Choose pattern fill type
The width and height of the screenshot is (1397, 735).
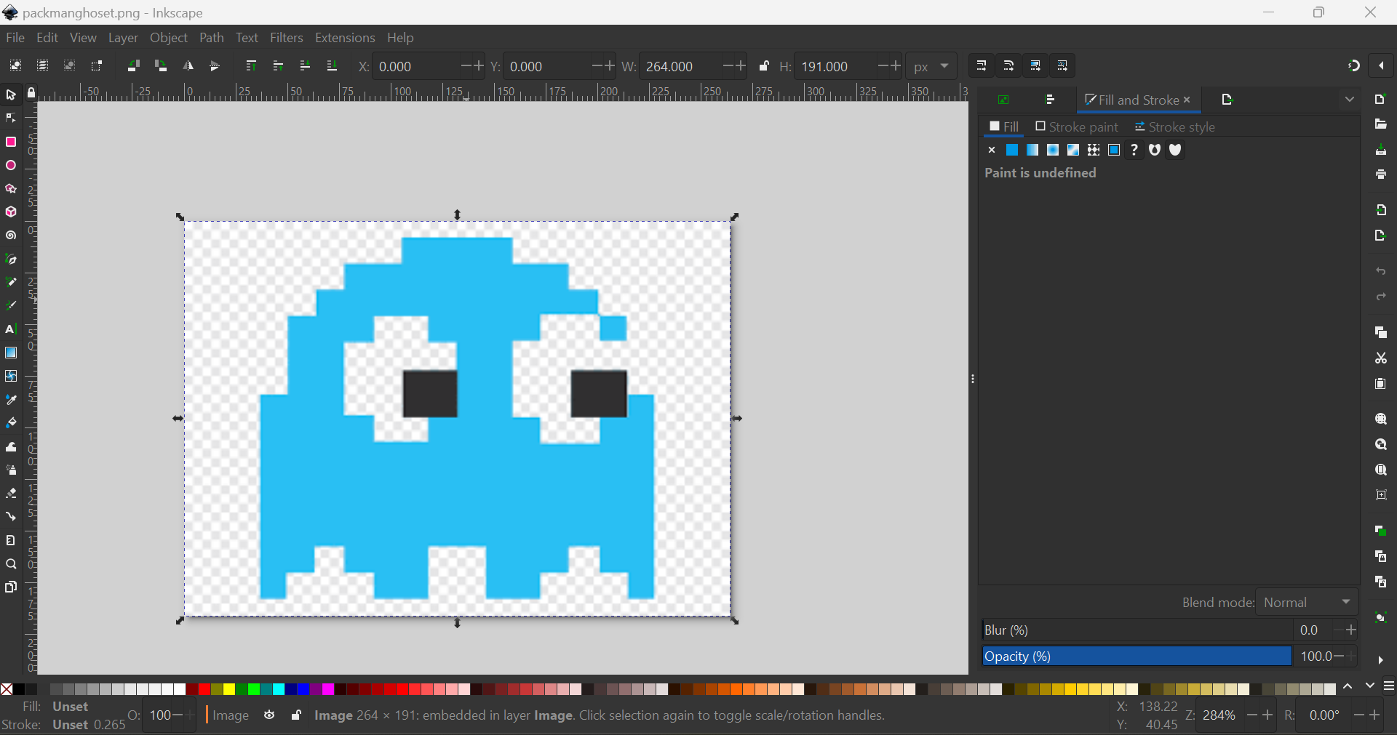coord(1094,150)
